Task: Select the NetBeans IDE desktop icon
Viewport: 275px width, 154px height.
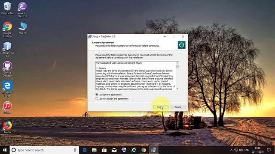Action: coord(7,49)
